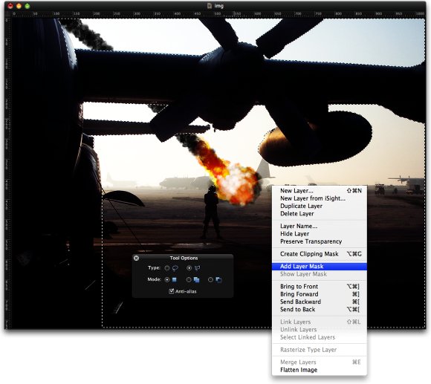Click the img window title text
The image size is (431, 384).
point(218,6)
